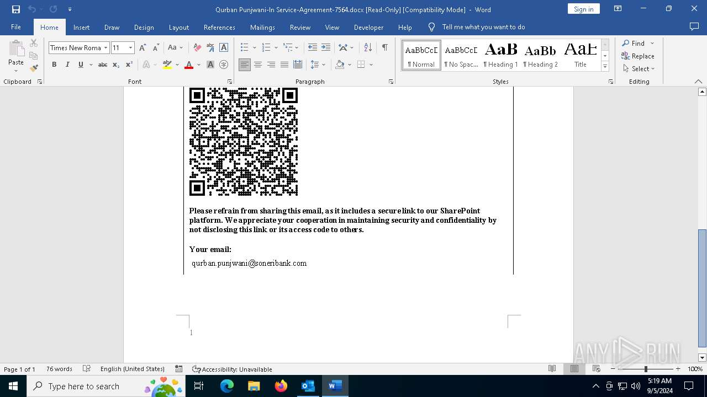Expand the Bullets list dropdown arrow
Viewport: 707px width, 397px height.
(254, 48)
